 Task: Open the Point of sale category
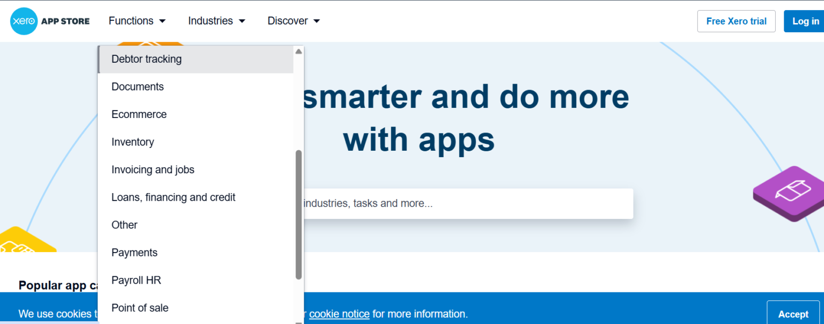tap(140, 308)
